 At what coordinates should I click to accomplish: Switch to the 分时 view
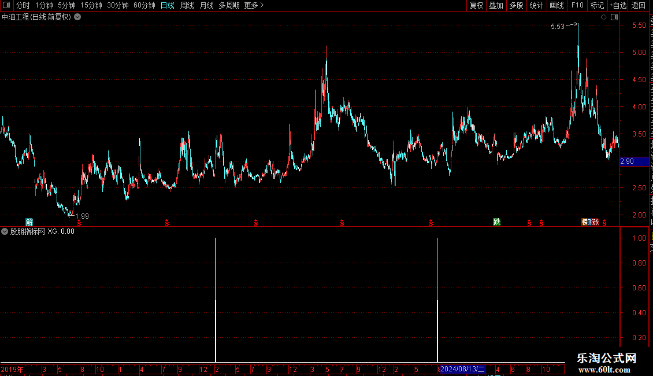click(23, 5)
